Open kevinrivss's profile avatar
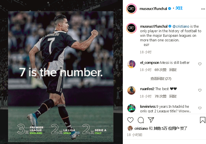This screenshot has width=206, height=144. point(131,108)
